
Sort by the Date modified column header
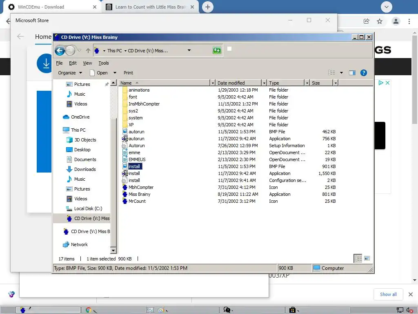tap(238, 83)
